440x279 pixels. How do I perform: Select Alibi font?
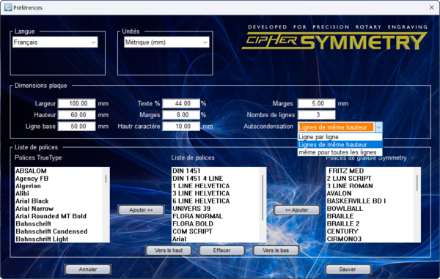point(59,193)
